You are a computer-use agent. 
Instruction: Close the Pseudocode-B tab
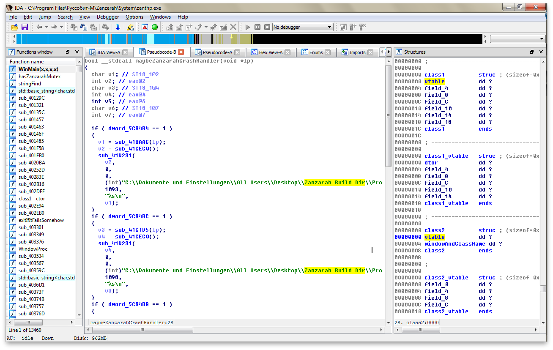[181, 52]
